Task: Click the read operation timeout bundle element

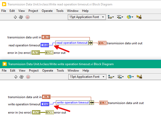Action: coord(72,43)
